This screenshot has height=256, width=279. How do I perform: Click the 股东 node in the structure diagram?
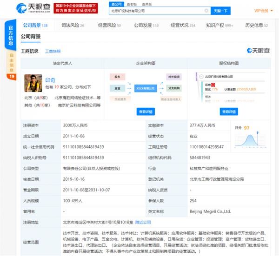pos(117,77)
